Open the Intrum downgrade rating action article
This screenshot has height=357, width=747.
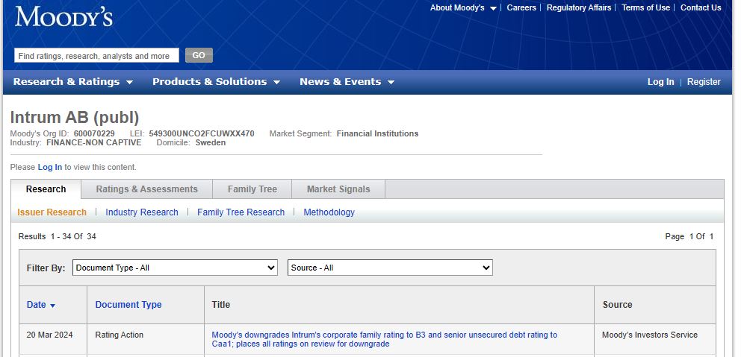coord(384,339)
